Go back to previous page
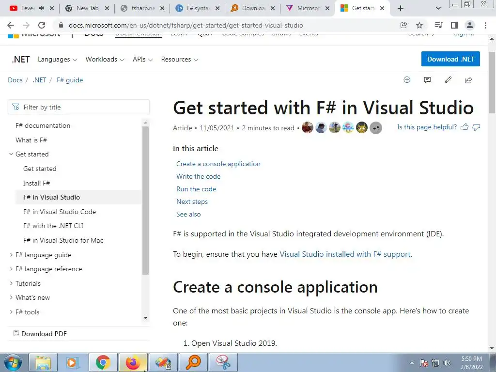This screenshot has width=496, height=372. 11,25
